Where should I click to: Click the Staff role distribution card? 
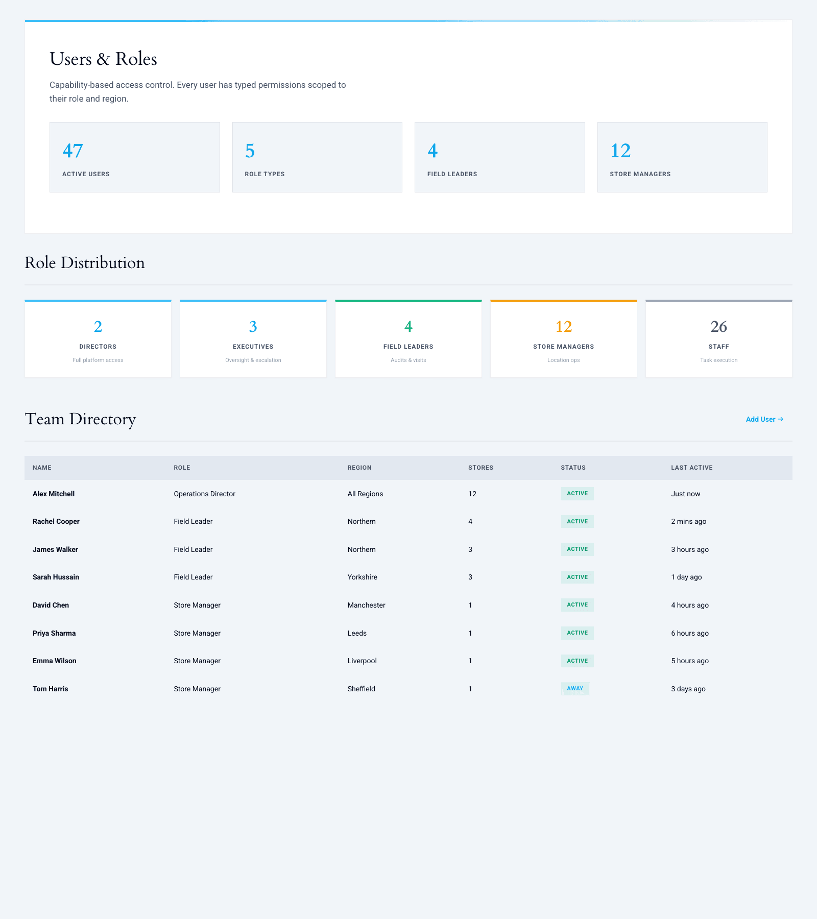(x=718, y=340)
